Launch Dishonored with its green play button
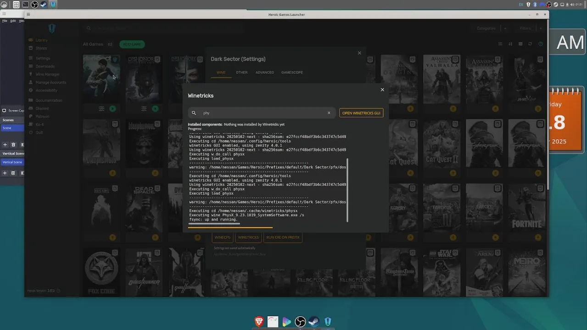Viewport: 587px width, 330px height. pos(155,109)
